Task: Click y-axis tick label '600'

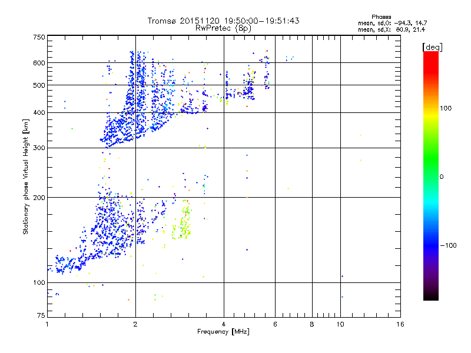Action: click(x=39, y=63)
